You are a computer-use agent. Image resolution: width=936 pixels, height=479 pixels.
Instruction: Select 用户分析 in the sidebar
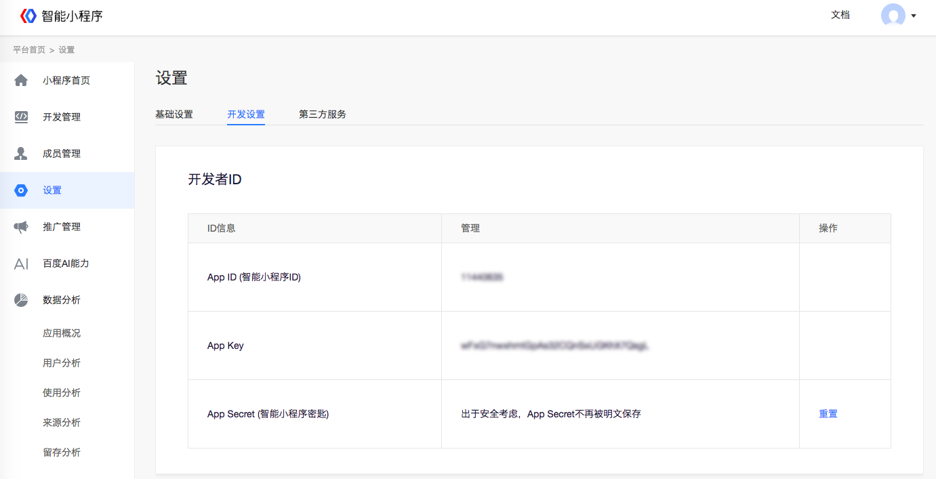click(62, 362)
